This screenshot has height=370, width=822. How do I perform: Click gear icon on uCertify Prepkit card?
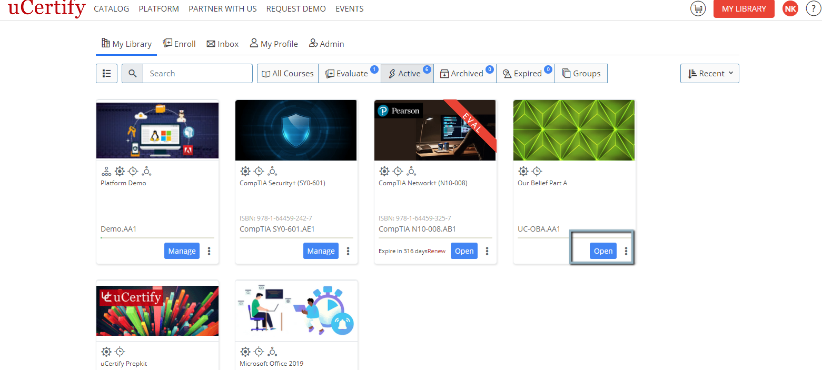[x=106, y=352]
